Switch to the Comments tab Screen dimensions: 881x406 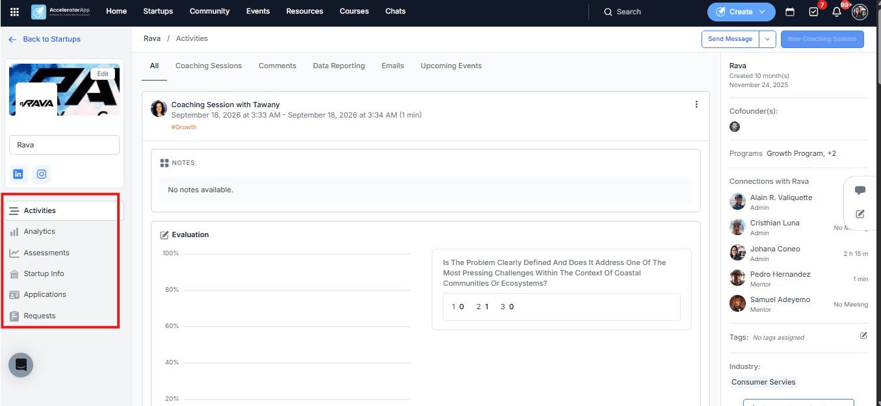click(278, 66)
